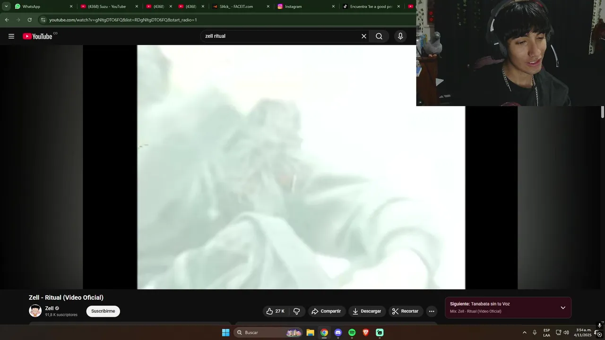
Task: Start voice search with the microphone icon
Action: (400, 36)
